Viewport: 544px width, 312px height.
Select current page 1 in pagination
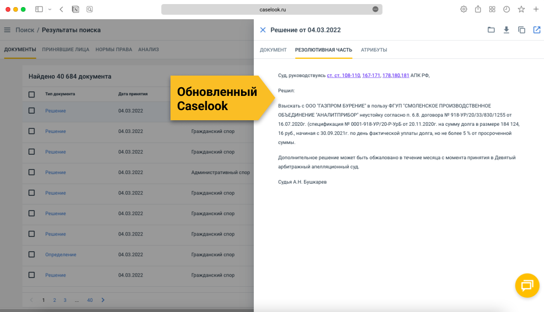[x=43, y=300]
